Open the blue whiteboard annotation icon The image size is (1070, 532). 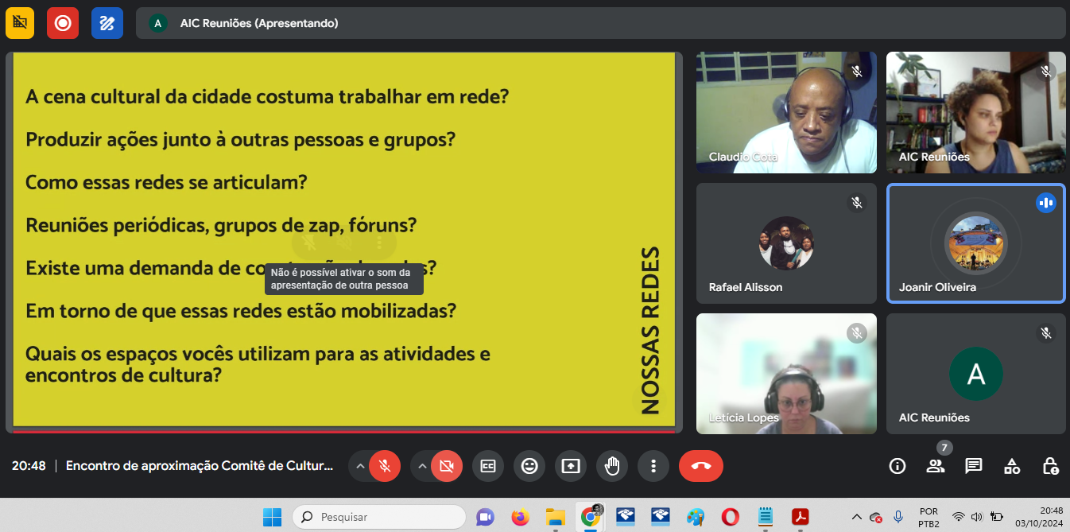(107, 23)
